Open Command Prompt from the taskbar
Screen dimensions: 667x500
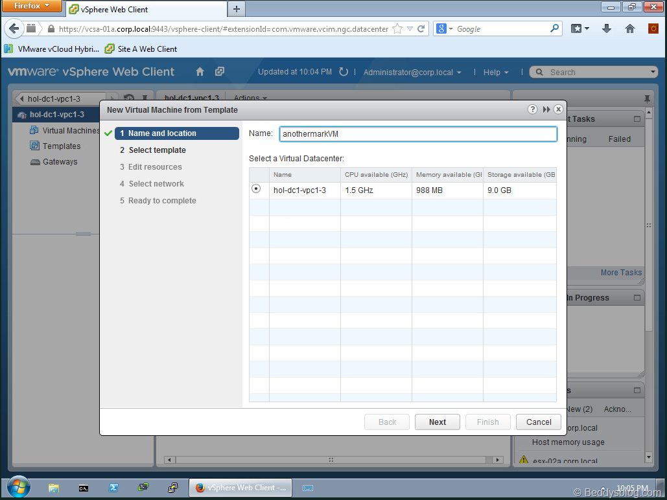[84, 488]
